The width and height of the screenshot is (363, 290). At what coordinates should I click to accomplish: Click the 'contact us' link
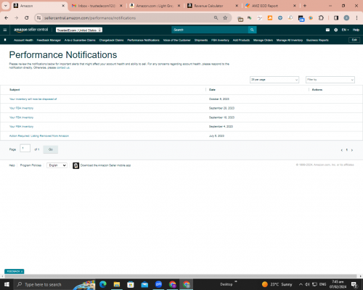click(x=63, y=67)
